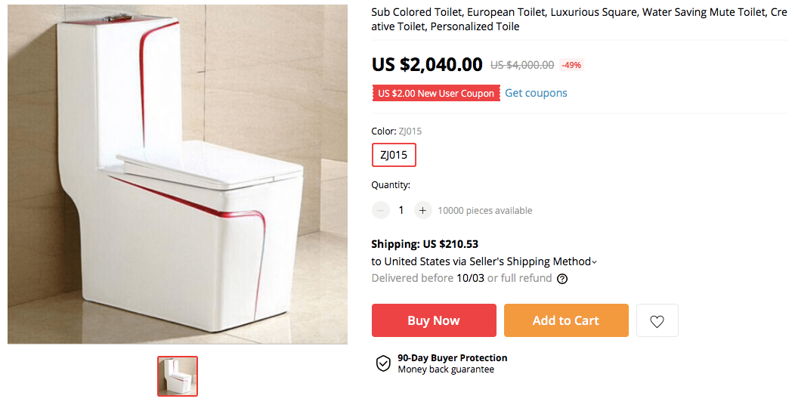Decrease quantity with the minus button
The image size is (792, 405).
[x=381, y=210]
